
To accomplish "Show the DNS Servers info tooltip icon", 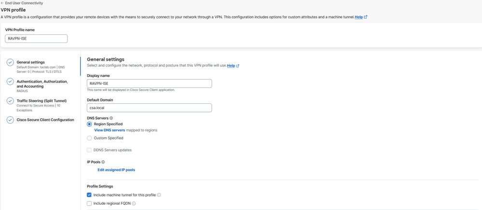I will pos(111,118).
